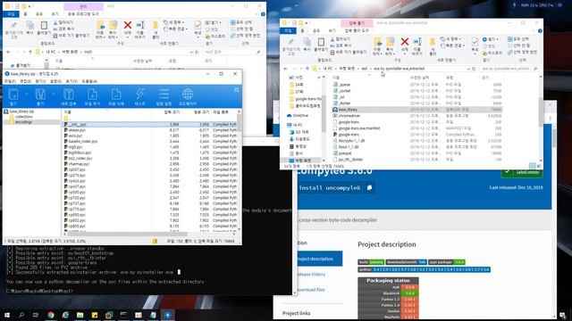Click Up arrow in extracted-folder Explorer navigation

[x=307, y=69]
